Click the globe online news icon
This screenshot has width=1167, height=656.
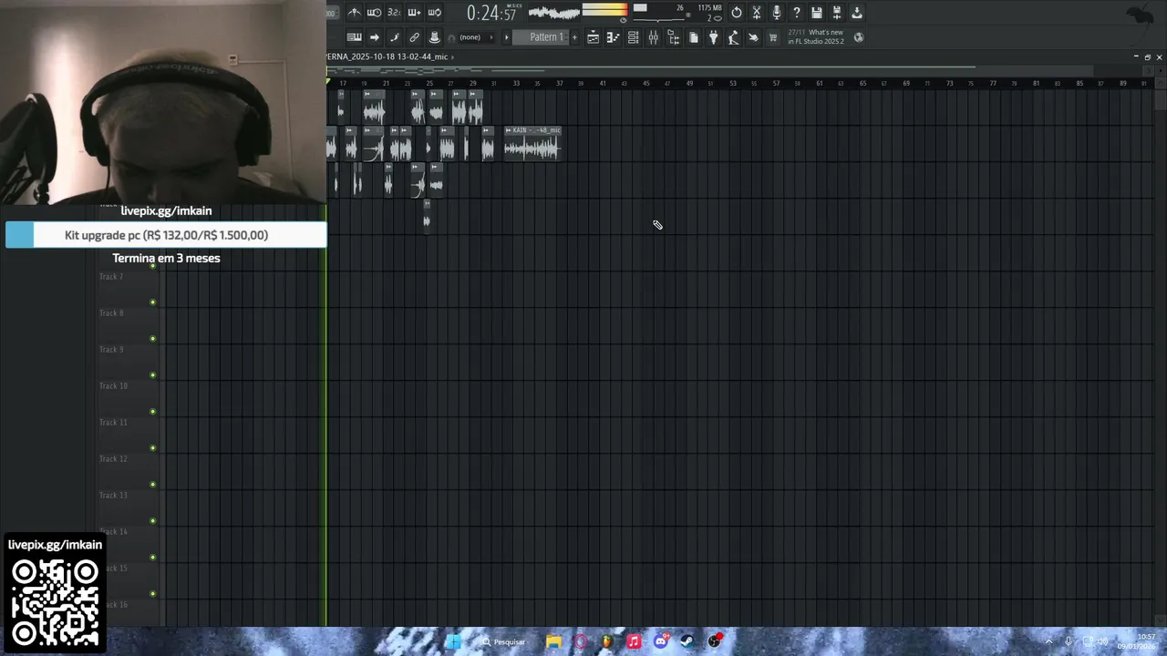pyautogui.click(x=859, y=37)
